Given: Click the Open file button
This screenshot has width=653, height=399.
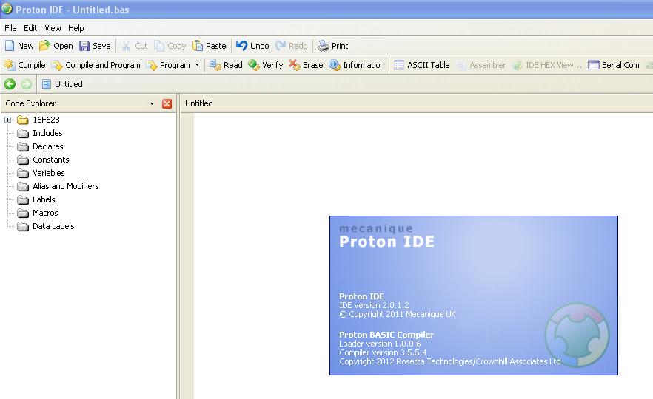Looking at the screenshot, I should tap(44, 46).
